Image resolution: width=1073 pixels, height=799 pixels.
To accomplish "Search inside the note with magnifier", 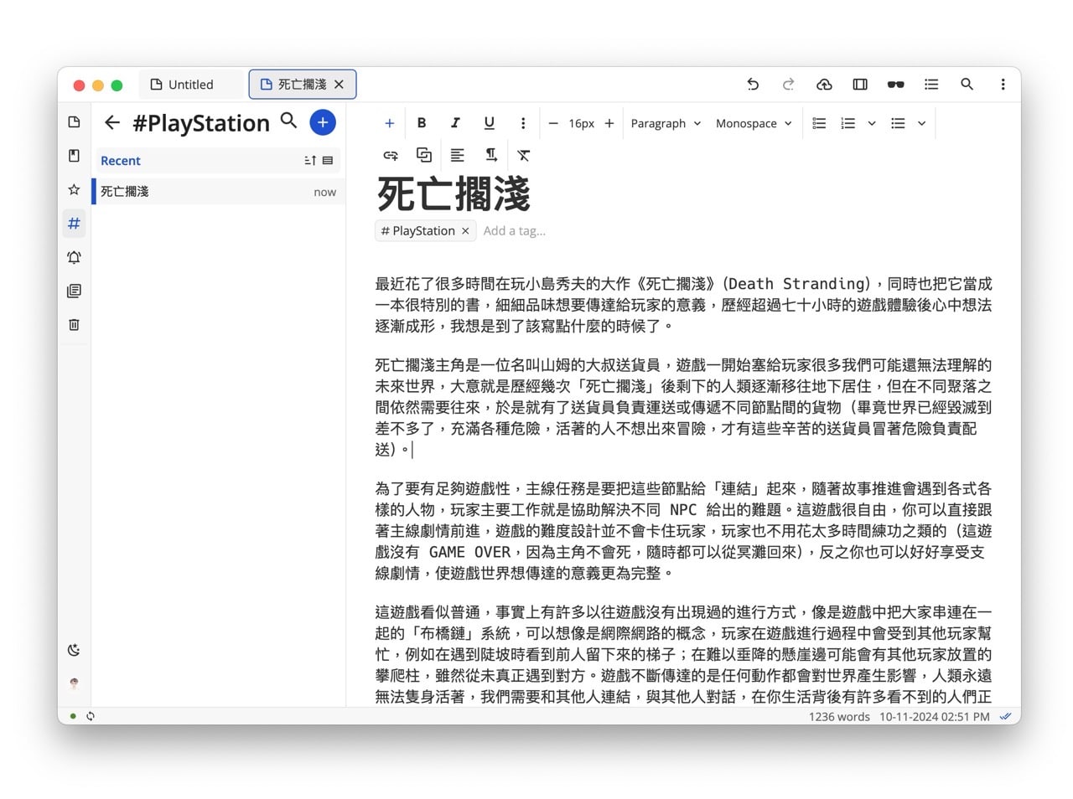I will click(x=967, y=84).
